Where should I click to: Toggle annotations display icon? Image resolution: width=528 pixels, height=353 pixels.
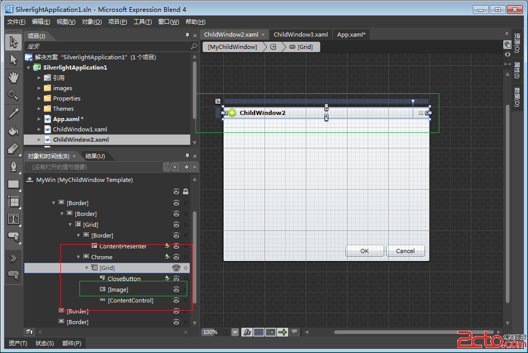click(294, 332)
